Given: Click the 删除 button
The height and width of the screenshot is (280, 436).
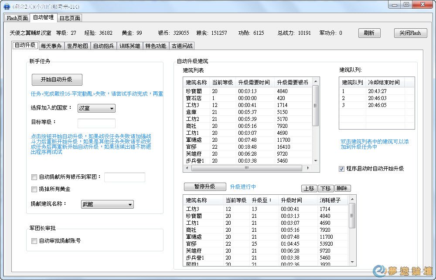Looking at the screenshot, I should (x=342, y=188).
